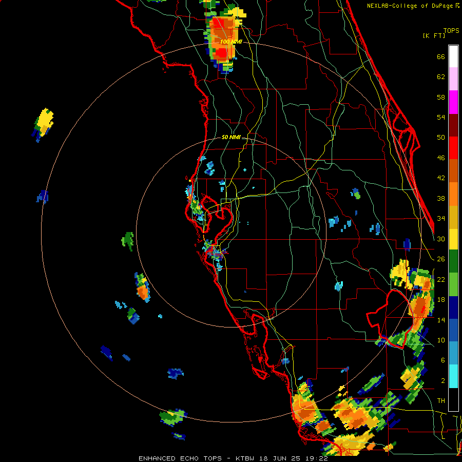
Task: Click the 'NEXLAB-College of DuPage' credit text
Action: click(410, 6)
